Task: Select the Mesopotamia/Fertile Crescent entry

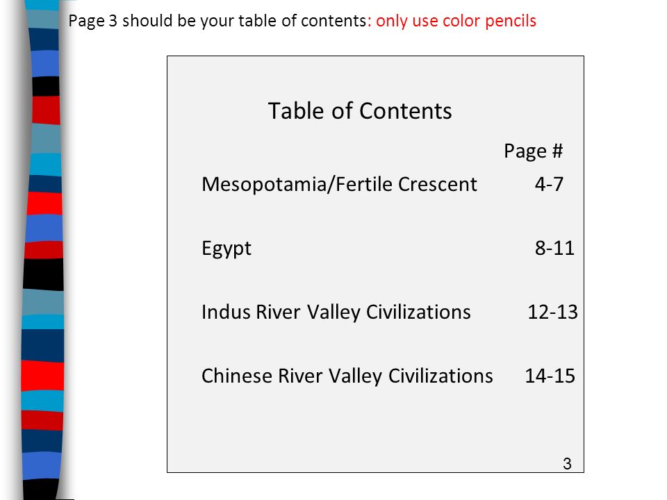Action: pos(340,185)
